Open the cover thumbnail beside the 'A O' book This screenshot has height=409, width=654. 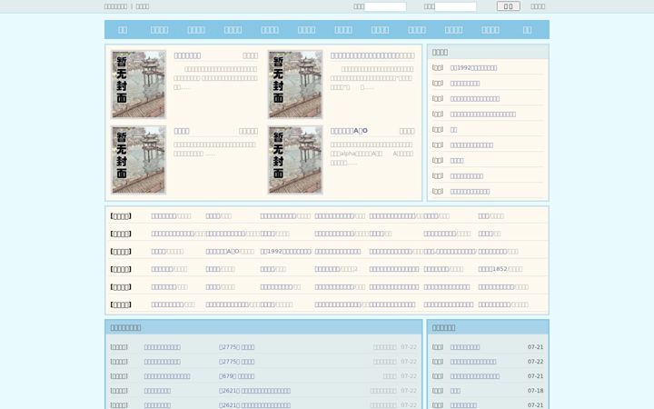[295, 160]
